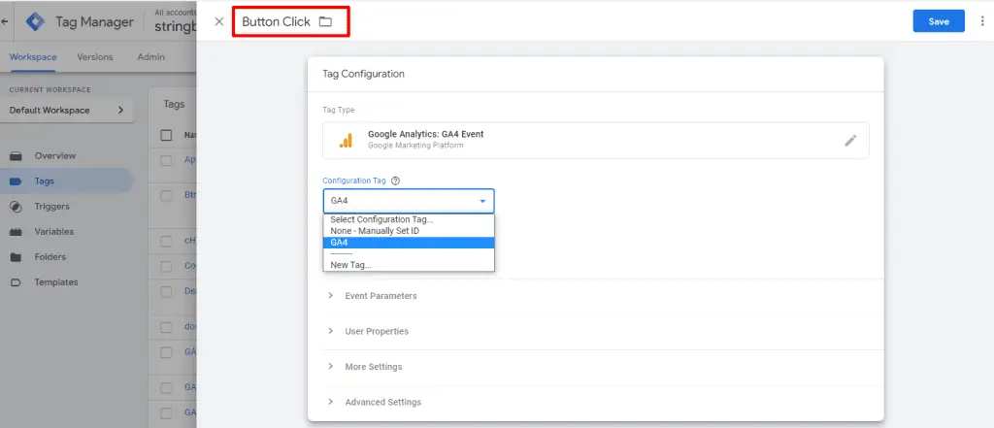Screen dimensions: 994x428
Task: Open the three-dot more options menu
Action: click(x=982, y=21)
